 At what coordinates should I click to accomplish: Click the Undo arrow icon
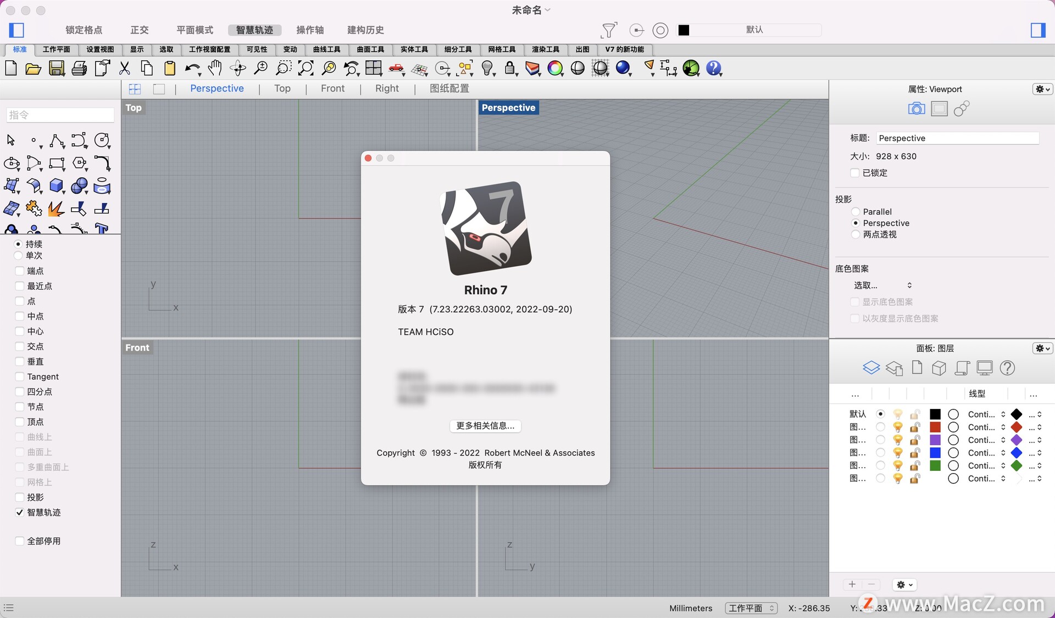(x=191, y=69)
